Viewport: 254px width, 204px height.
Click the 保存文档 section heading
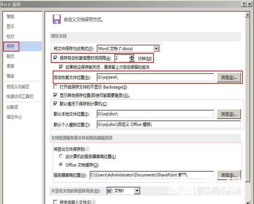click(59, 36)
